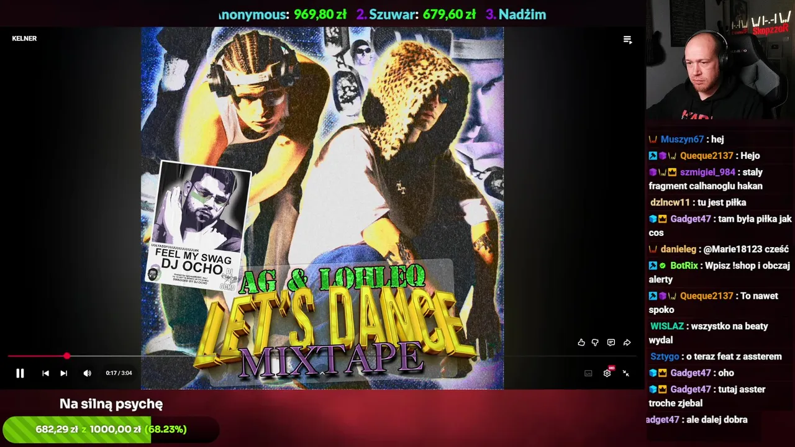Click chat username szmigiel_984
The image size is (795, 447).
pyautogui.click(x=707, y=172)
